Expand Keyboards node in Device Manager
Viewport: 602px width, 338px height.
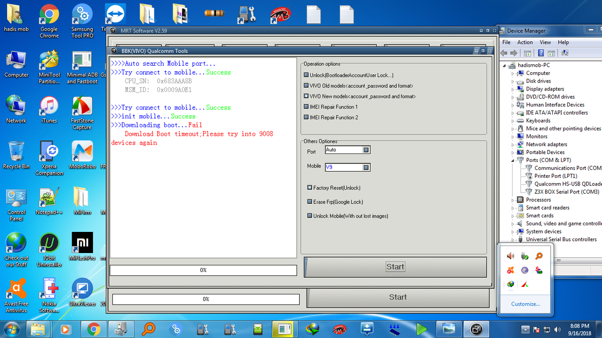click(513, 121)
